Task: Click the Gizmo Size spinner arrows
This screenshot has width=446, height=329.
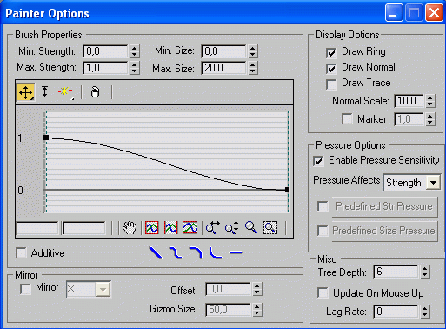Action: tap(257, 310)
